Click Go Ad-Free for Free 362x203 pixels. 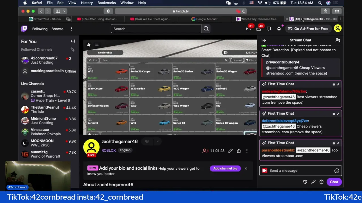point(308,29)
